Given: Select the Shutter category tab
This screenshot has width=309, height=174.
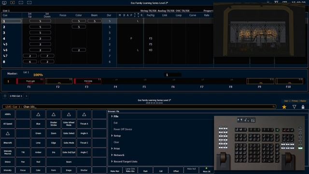Looking at the screenshot, I should point(84,170).
